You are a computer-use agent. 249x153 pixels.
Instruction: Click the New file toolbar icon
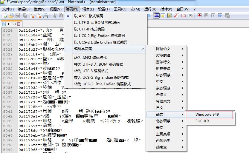4,16
